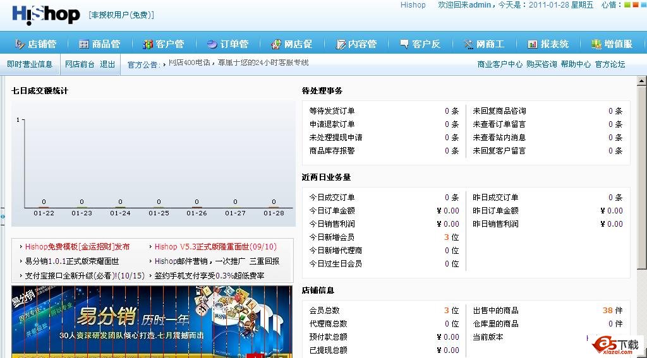Click the 易分销 promotional banner

pyautogui.click(x=152, y=322)
